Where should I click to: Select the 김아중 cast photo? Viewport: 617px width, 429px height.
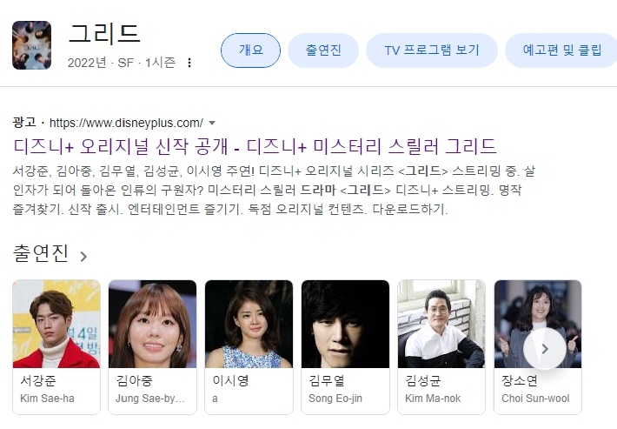152,324
